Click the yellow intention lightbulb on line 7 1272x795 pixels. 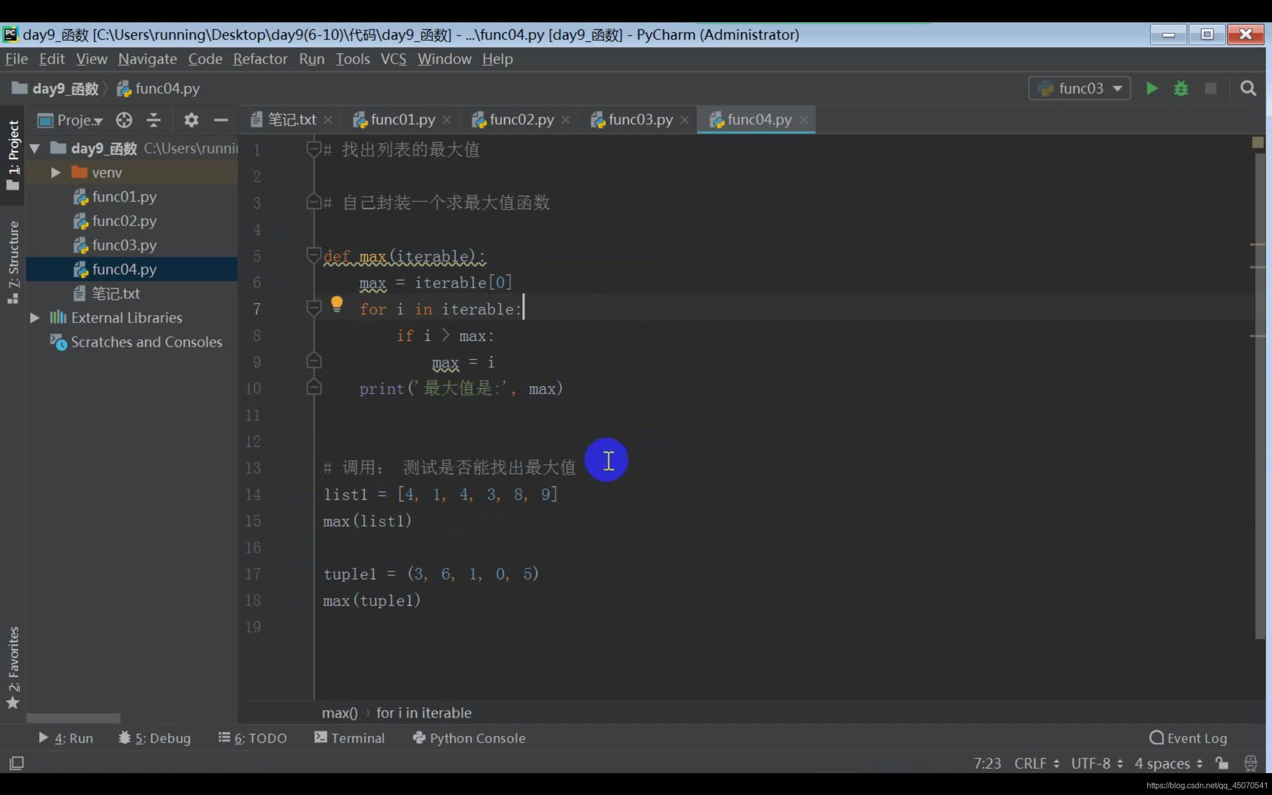click(x=336, y=304)
